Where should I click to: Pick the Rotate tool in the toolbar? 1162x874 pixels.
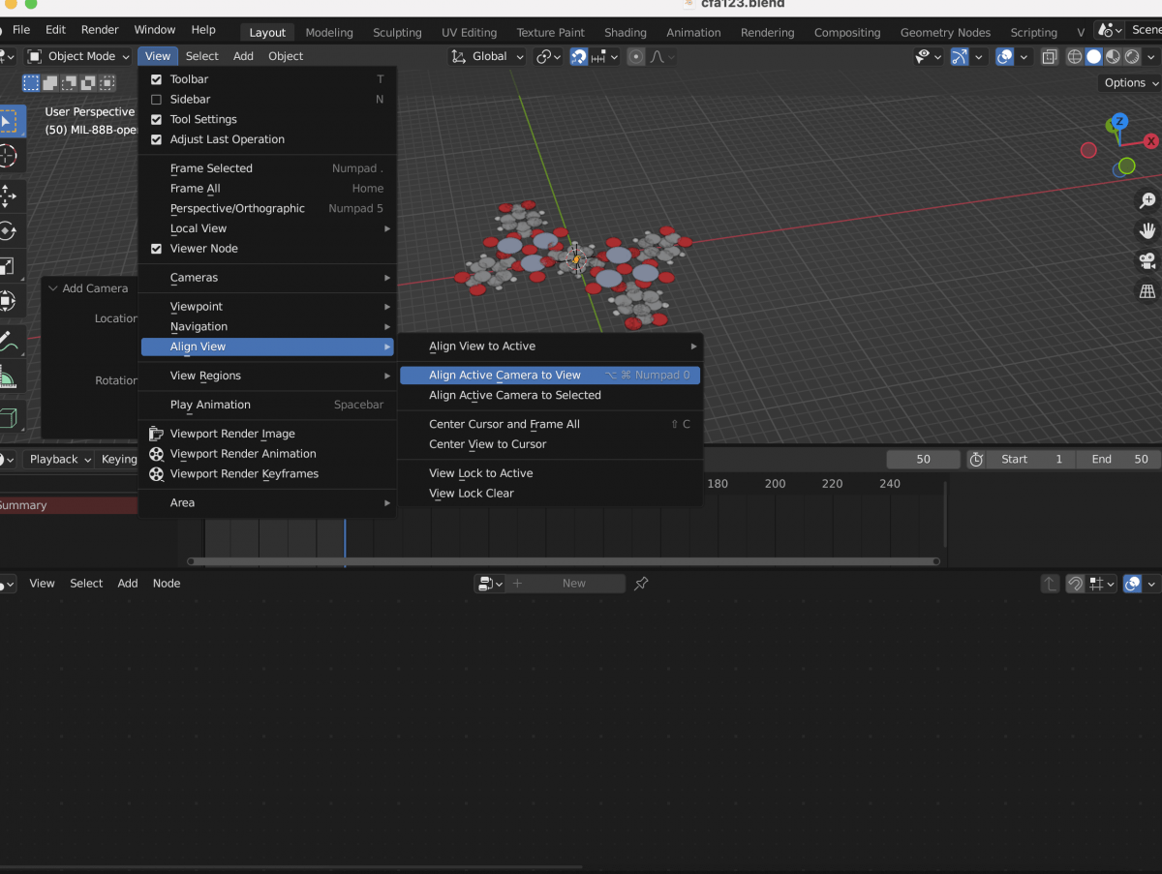click(x=7, y=230)
